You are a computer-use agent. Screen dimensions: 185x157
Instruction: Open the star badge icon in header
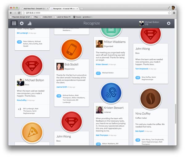coord(22,23)
